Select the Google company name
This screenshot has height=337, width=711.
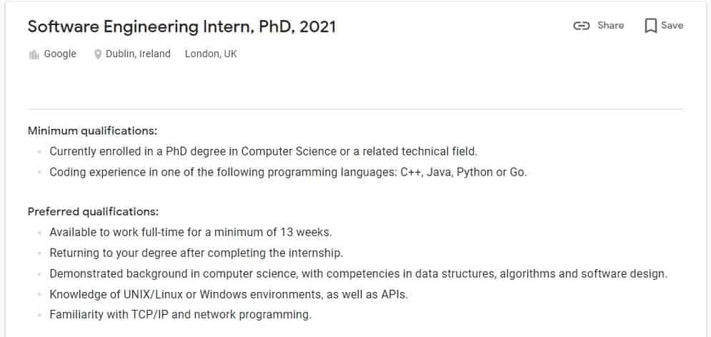click(x=60, y=54)
